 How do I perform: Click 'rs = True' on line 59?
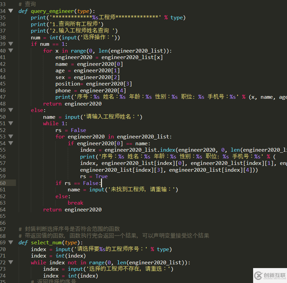pyautogui.click(x=94, y=176)
